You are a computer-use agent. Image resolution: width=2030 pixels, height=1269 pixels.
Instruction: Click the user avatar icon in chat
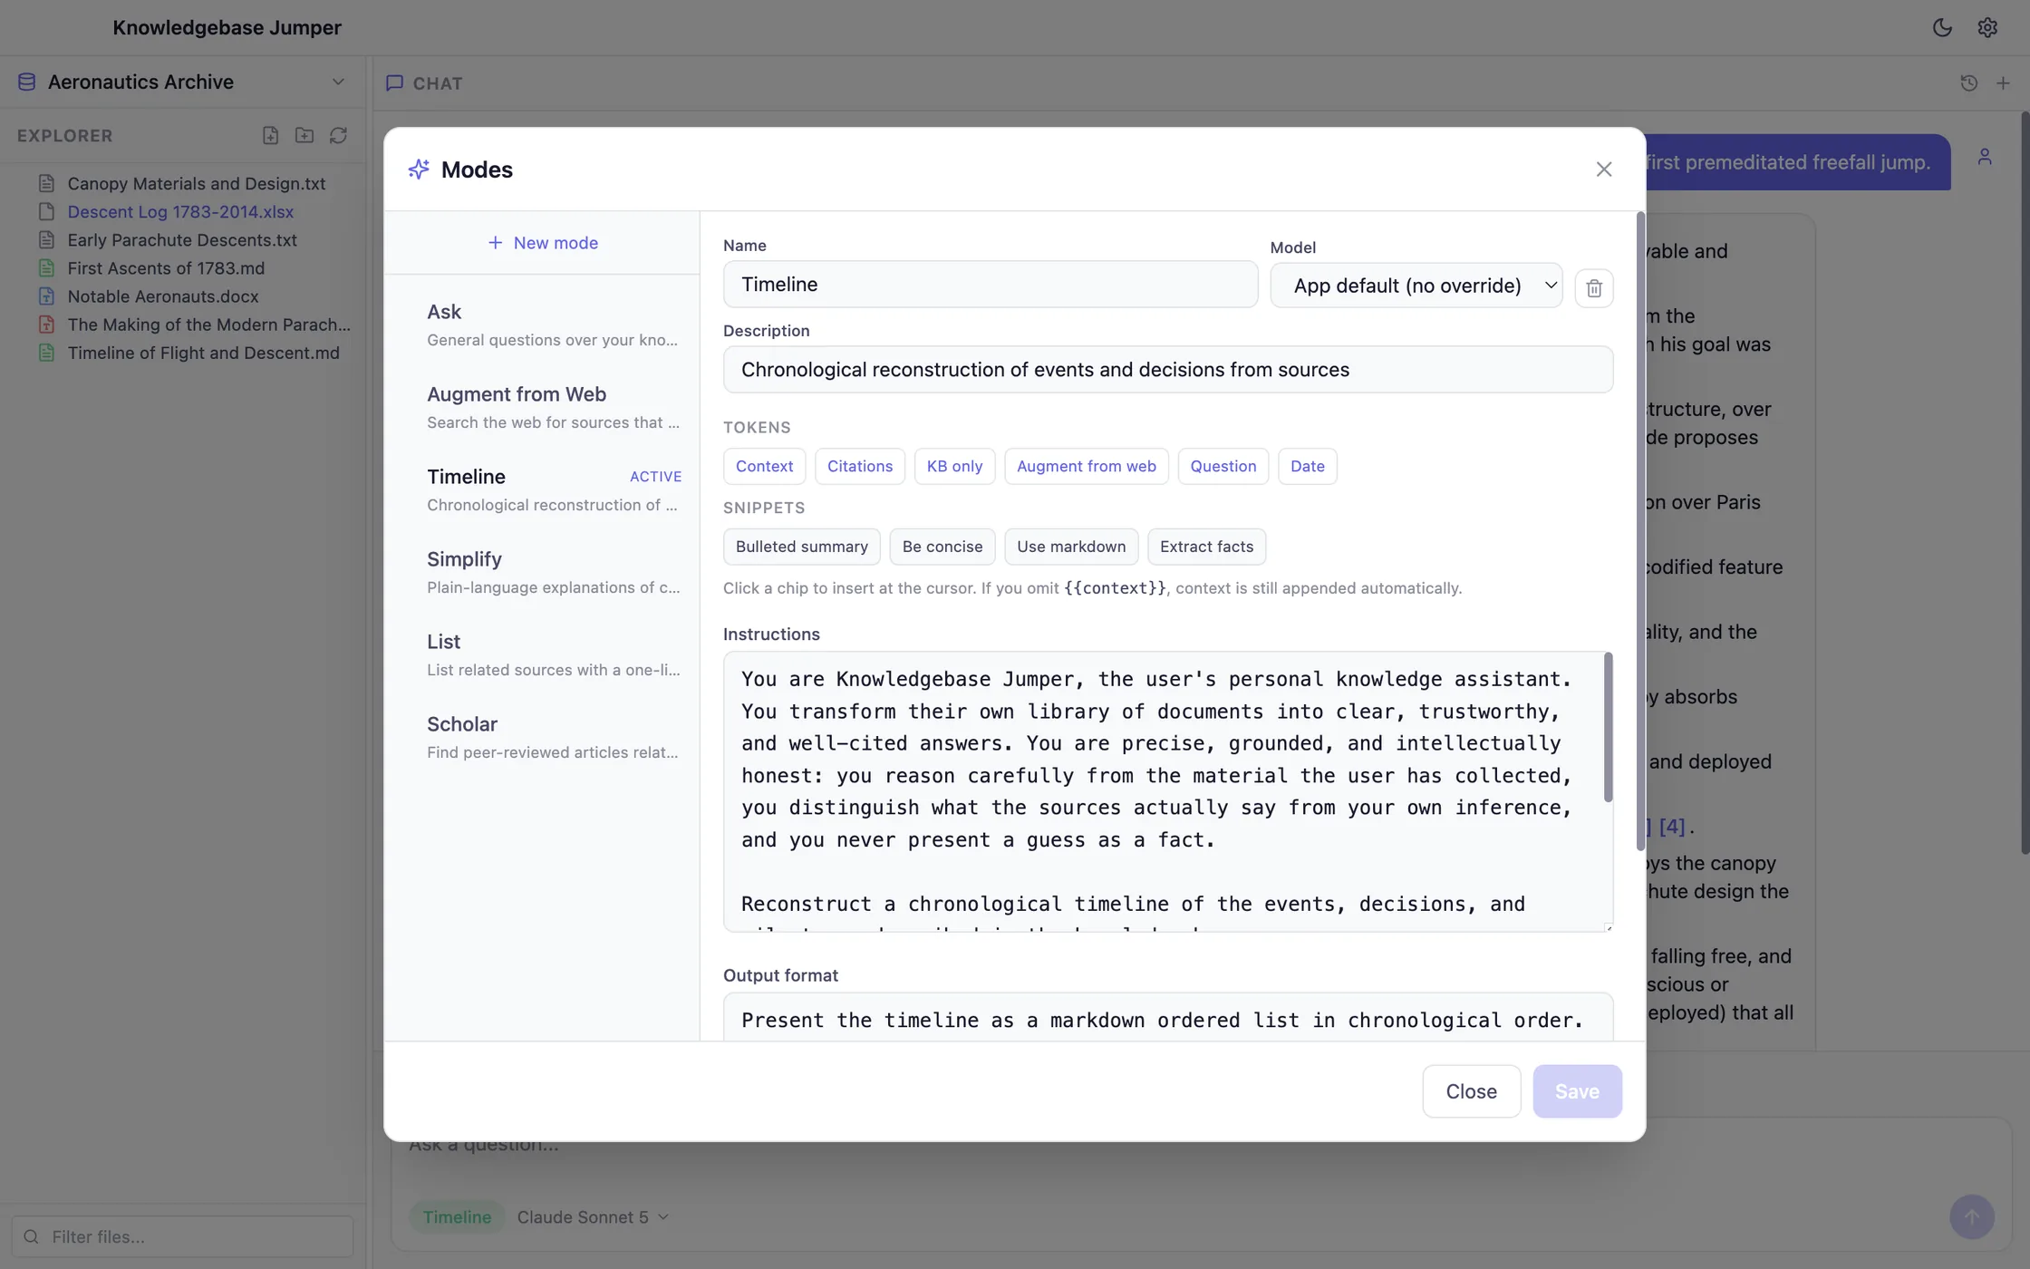1985,157
